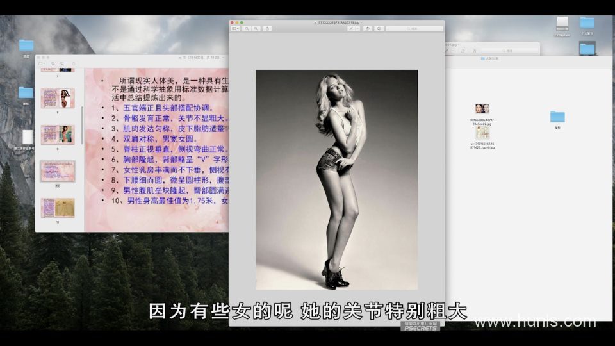The image size is (615, 346).
Task: Select the blue folder inside Finder window
Action: pos(557,117)
